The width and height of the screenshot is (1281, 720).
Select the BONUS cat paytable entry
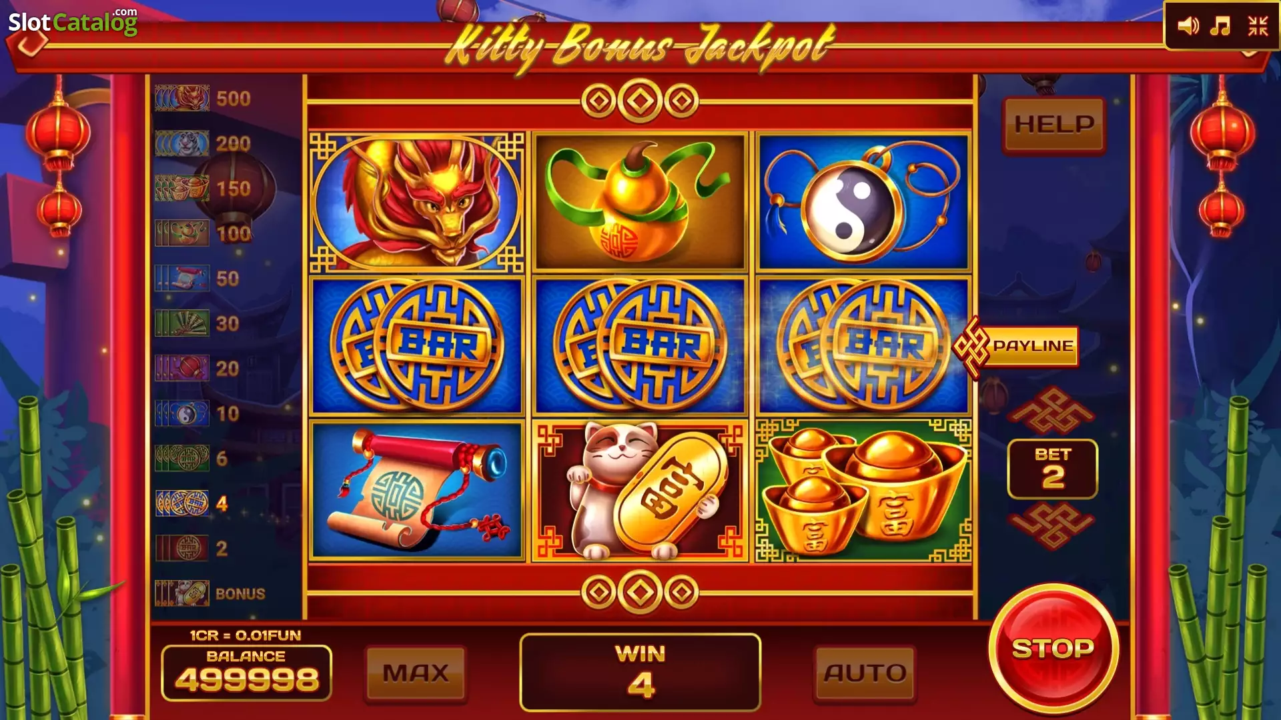click(x=210, y=593)
